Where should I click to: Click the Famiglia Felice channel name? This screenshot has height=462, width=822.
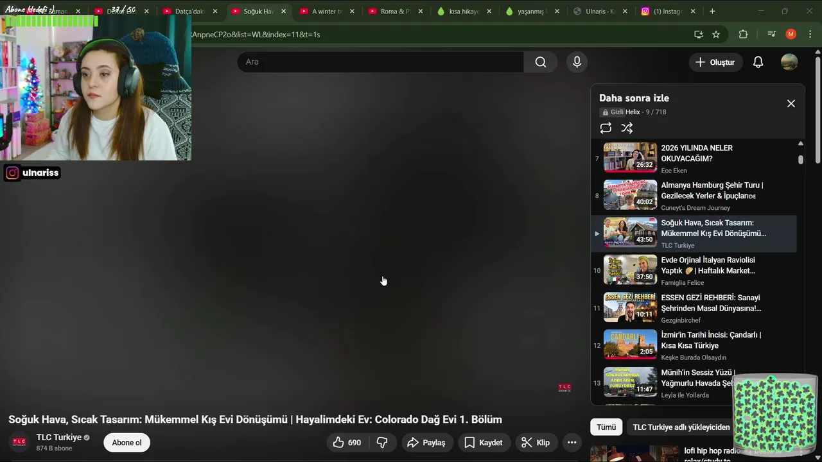click(x=683, y=283)
